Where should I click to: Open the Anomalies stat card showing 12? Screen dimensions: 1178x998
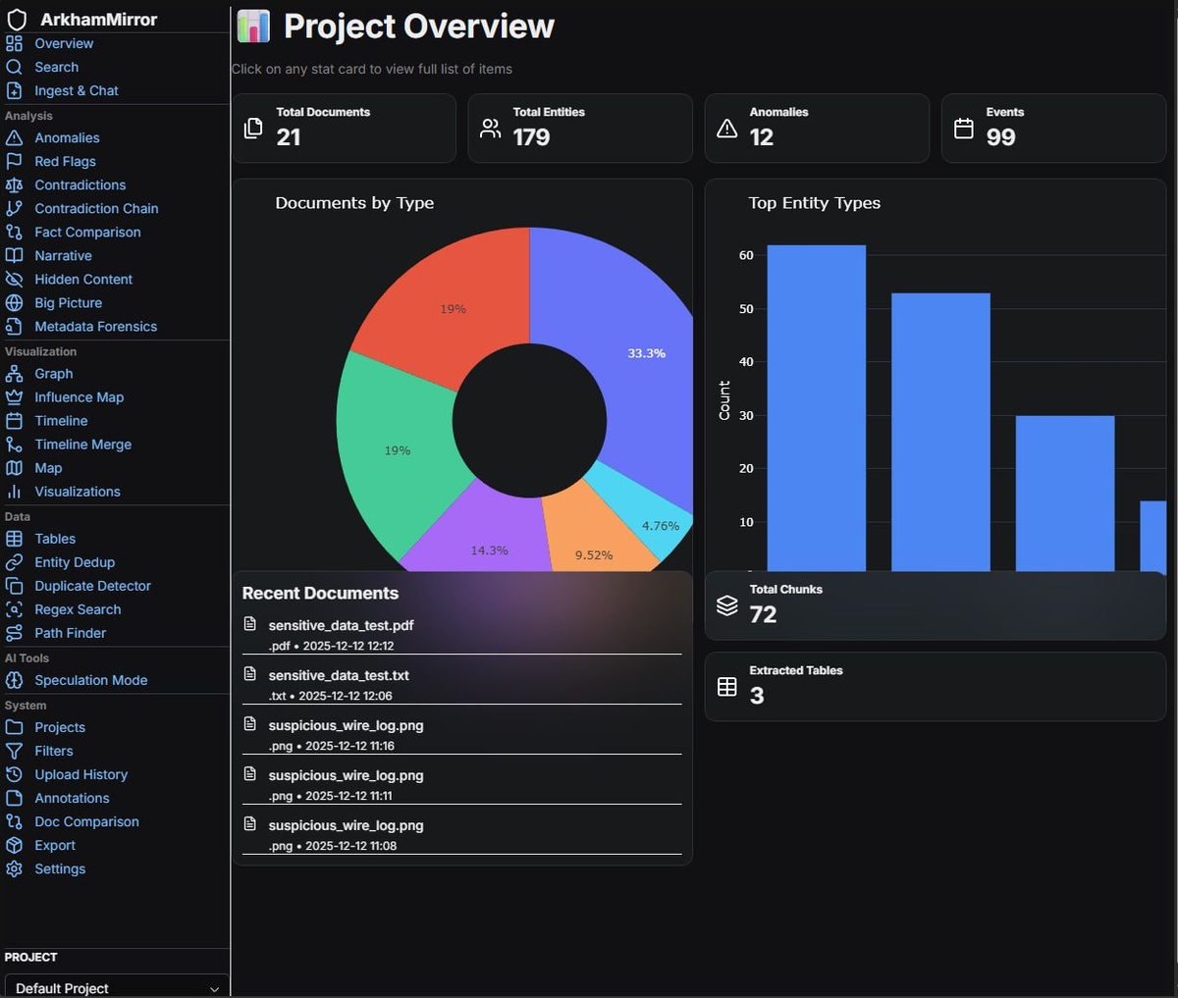pyautogui.click(x=817, y=128)
